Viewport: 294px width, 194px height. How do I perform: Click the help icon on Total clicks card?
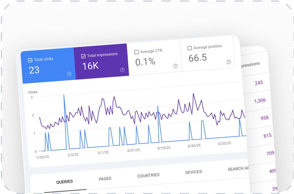[x=69, y=74]
